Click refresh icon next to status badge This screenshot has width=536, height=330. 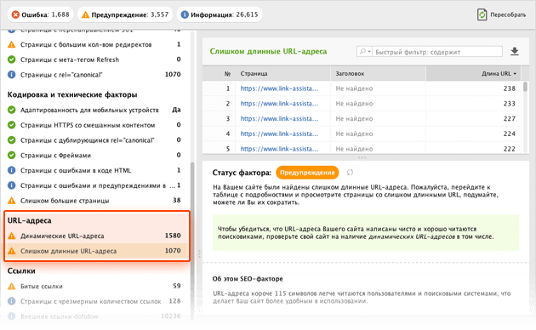350,173
